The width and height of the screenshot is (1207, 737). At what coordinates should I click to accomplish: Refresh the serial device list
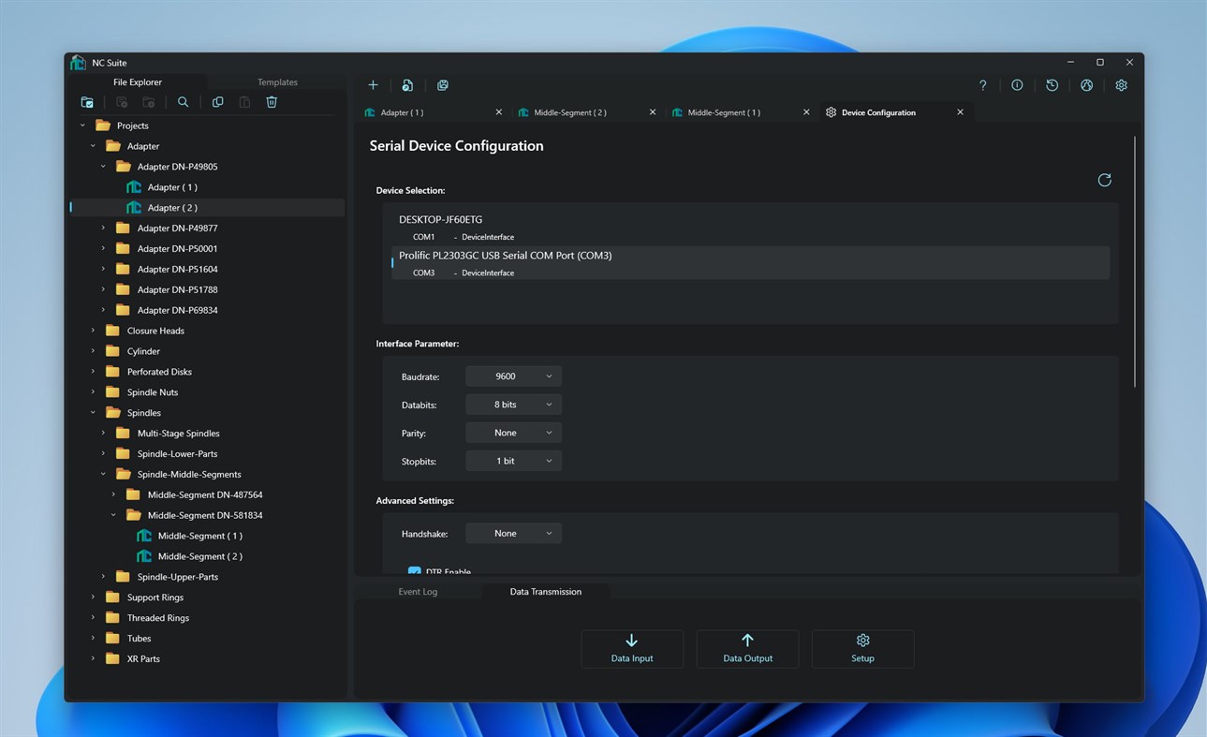click(1104, 180)
